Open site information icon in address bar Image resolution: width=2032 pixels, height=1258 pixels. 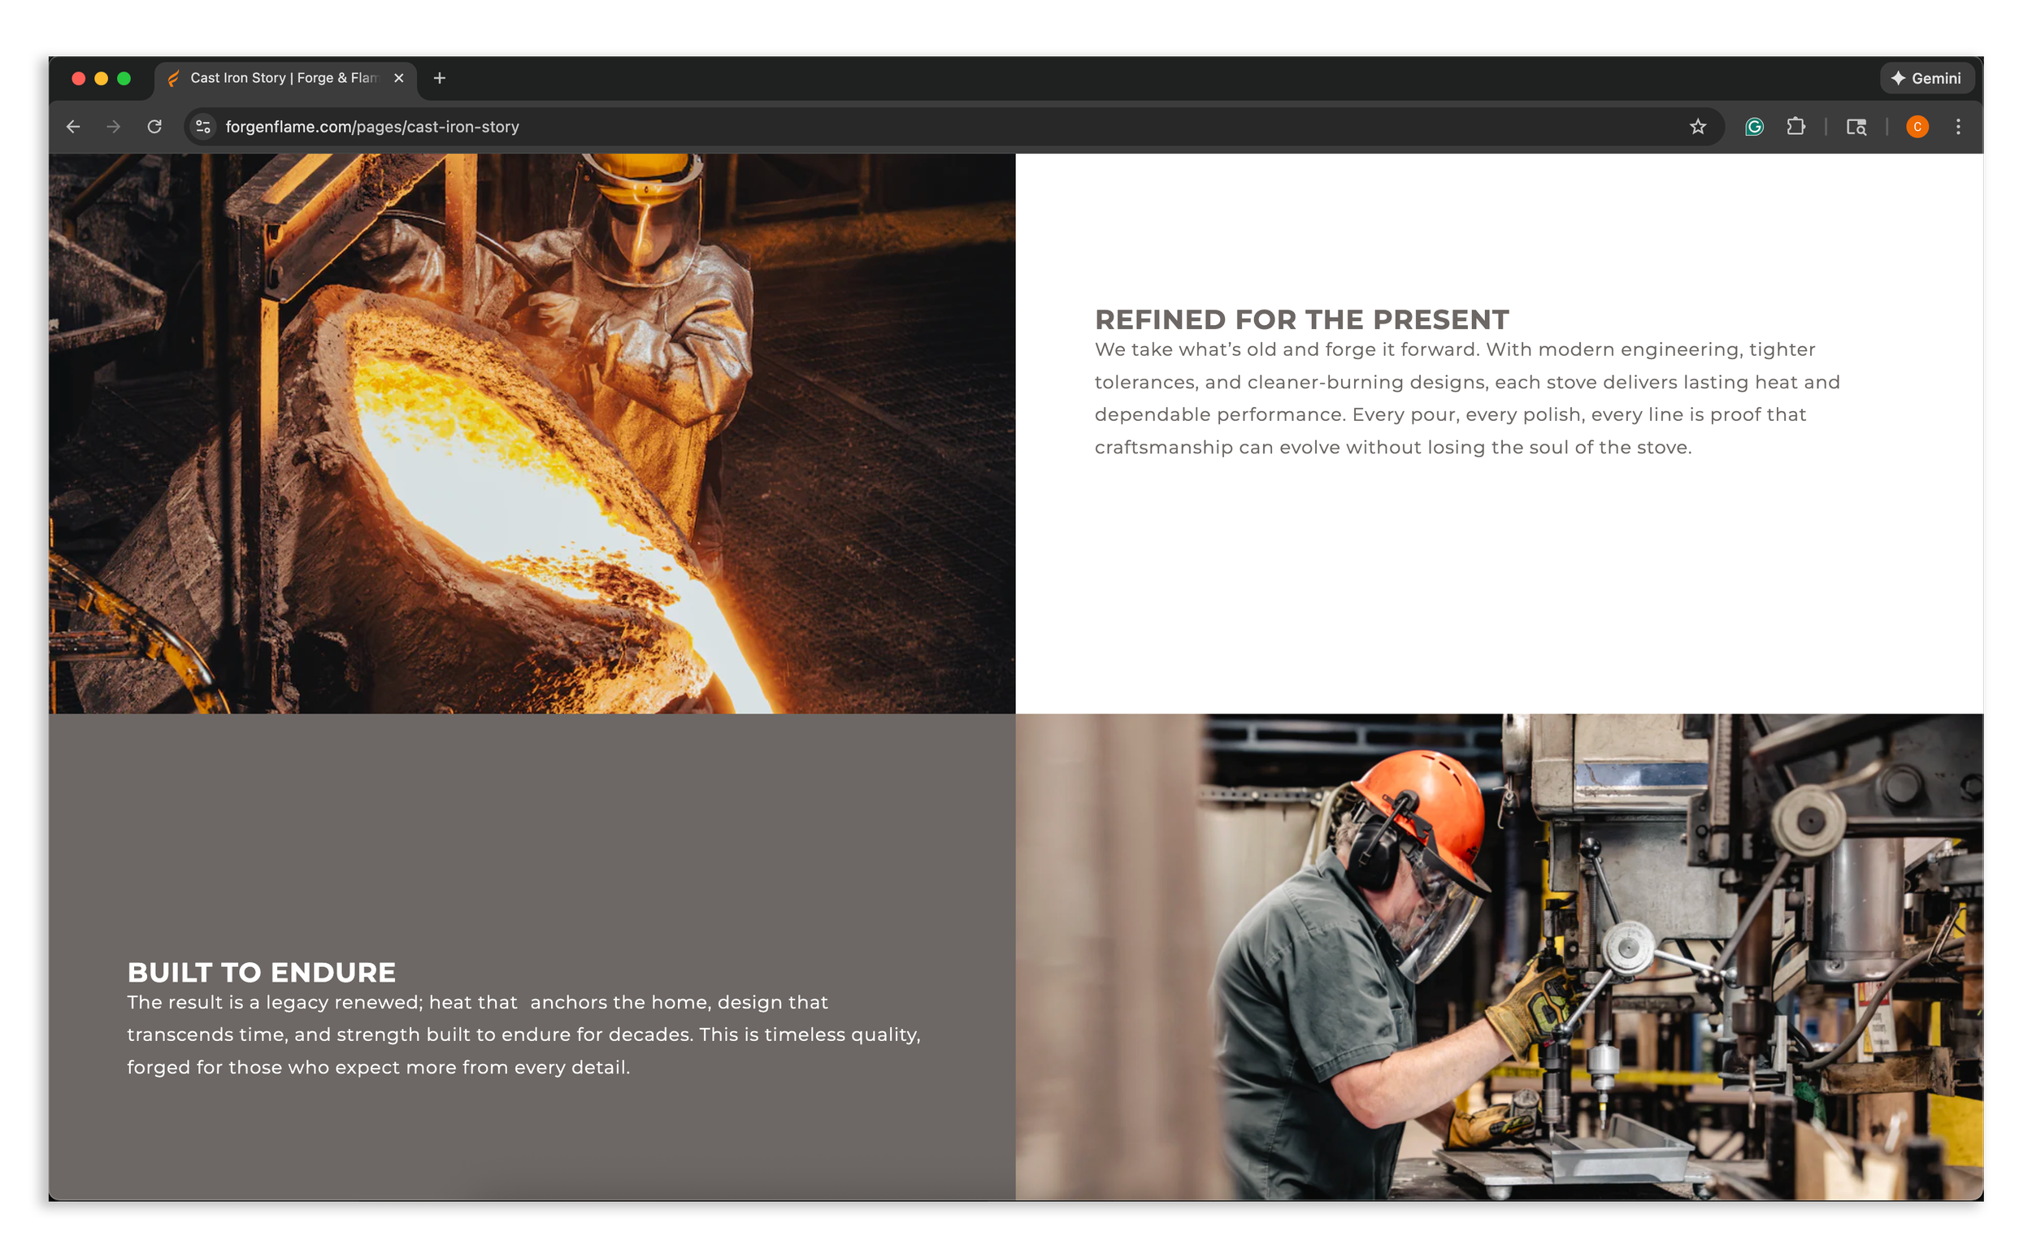coord(203,127)
